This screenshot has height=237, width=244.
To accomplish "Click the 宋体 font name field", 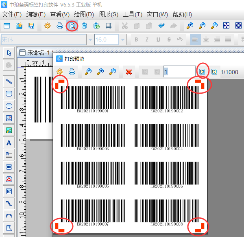I will click(x=44, y=39).
